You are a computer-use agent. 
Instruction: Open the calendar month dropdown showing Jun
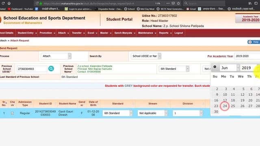[230, 68]
